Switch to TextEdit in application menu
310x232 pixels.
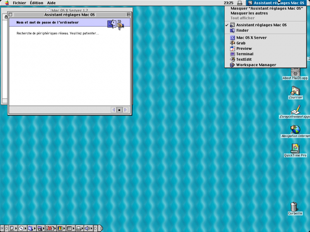(x=265, y=59)
